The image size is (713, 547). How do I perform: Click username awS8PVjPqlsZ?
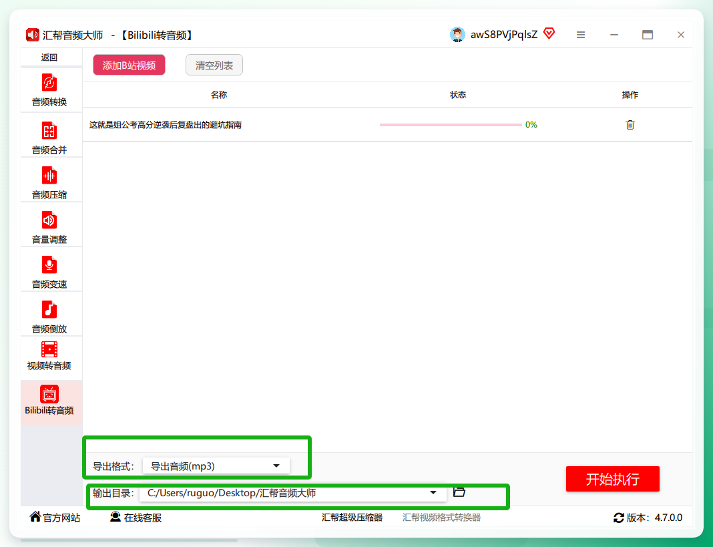tap(504, 35)
